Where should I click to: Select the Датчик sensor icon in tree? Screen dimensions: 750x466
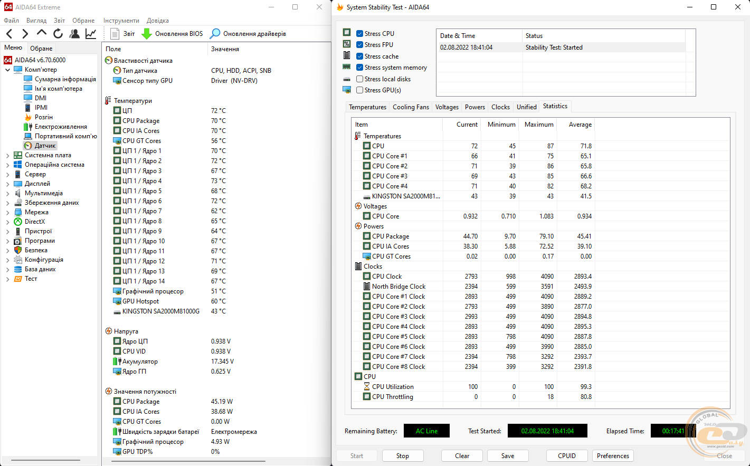28,146
